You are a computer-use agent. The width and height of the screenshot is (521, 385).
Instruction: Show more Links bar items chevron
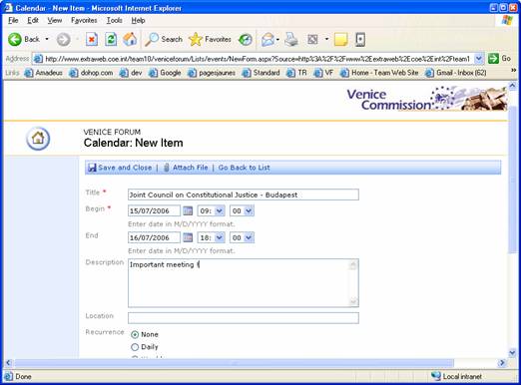pos(513,70)
